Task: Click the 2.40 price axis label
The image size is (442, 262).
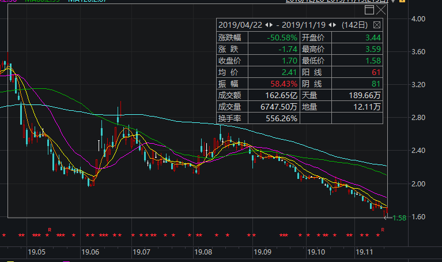Action: point(418,151)
